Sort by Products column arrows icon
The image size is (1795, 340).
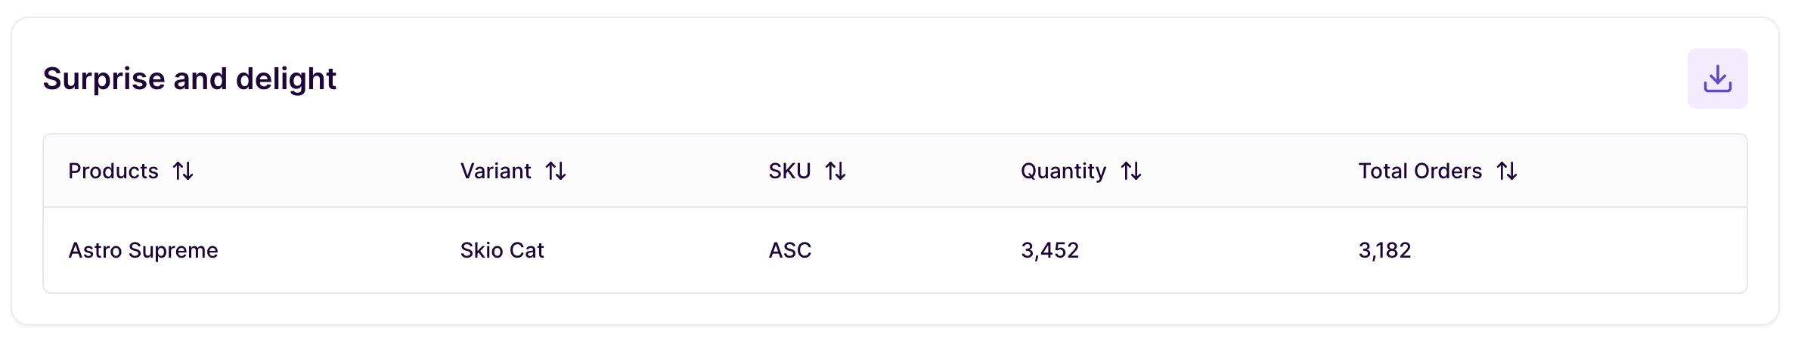pyautogui.click(x=183, y=172)
